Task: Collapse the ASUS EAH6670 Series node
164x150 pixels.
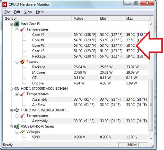Action: click(x=11, y=127)
